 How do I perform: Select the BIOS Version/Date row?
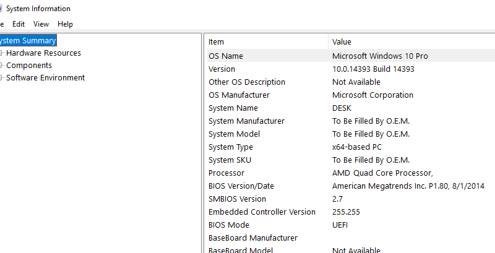point(351,186)
